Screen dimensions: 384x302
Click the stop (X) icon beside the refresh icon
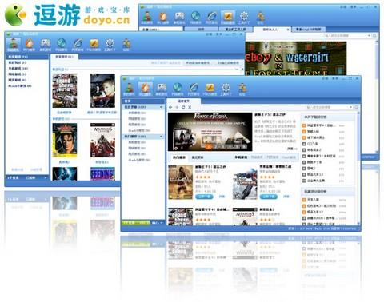[190, 107]
